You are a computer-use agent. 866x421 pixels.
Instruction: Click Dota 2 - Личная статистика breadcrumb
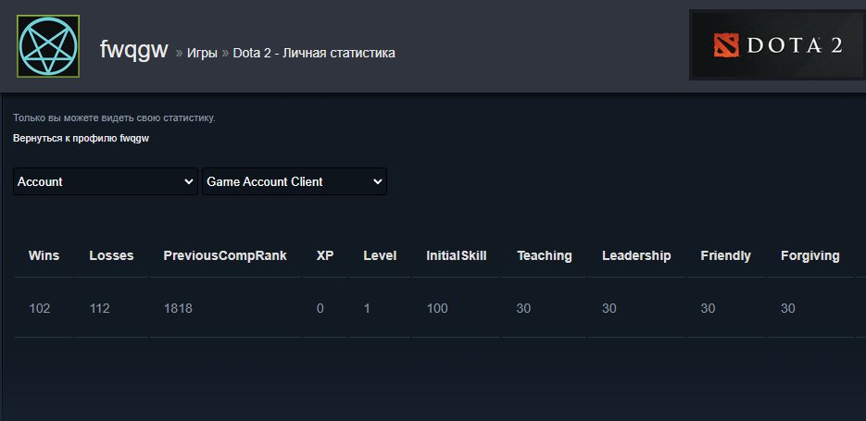(314, 53)
